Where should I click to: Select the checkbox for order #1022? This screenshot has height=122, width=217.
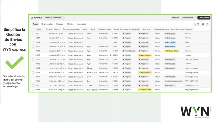(33, 34)
